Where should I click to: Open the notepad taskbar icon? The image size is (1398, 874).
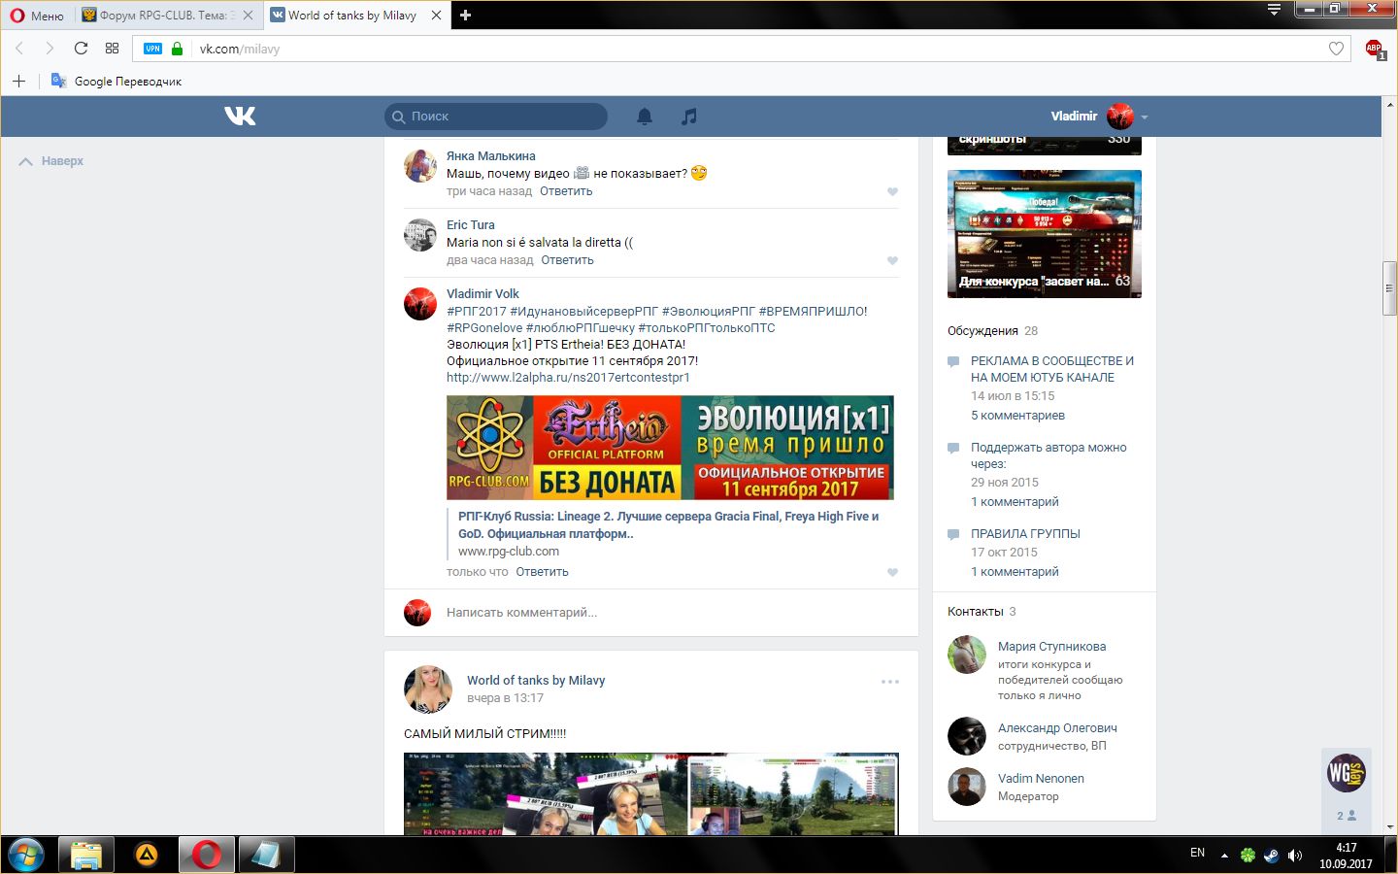click(x=267, y=855)
